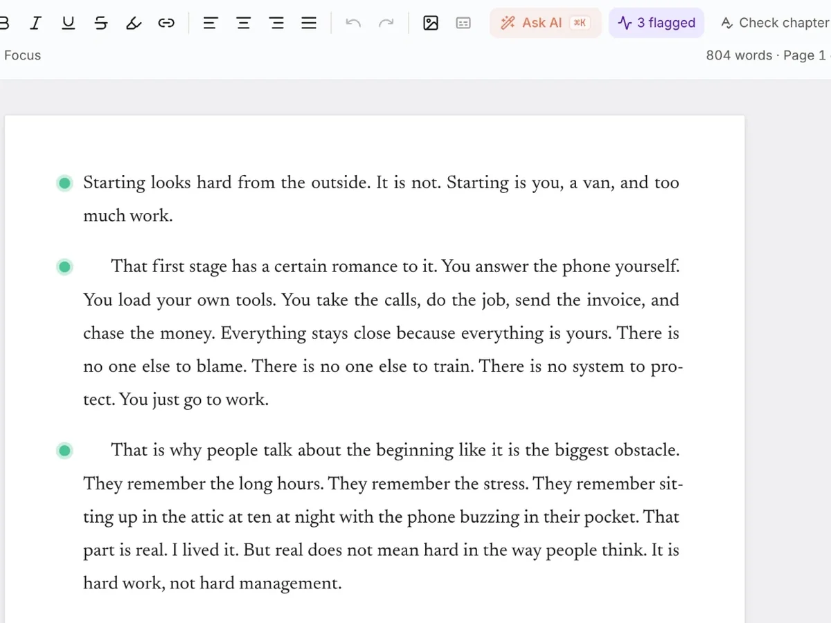
Task: Toggle italic formatting
Action: click(35, 23)
